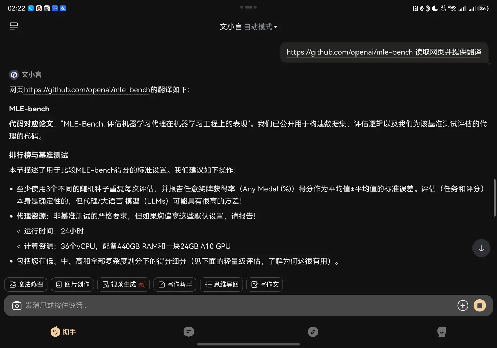The image size is (497, 348).
Task: Open the sidebar menu icon at top left
Action: [14, 27]
